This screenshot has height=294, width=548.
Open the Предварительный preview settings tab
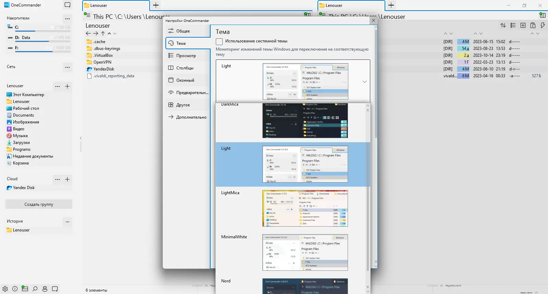pos(188,93)
